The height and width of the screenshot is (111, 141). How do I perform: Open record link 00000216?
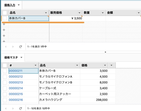(x=16, y=100)
